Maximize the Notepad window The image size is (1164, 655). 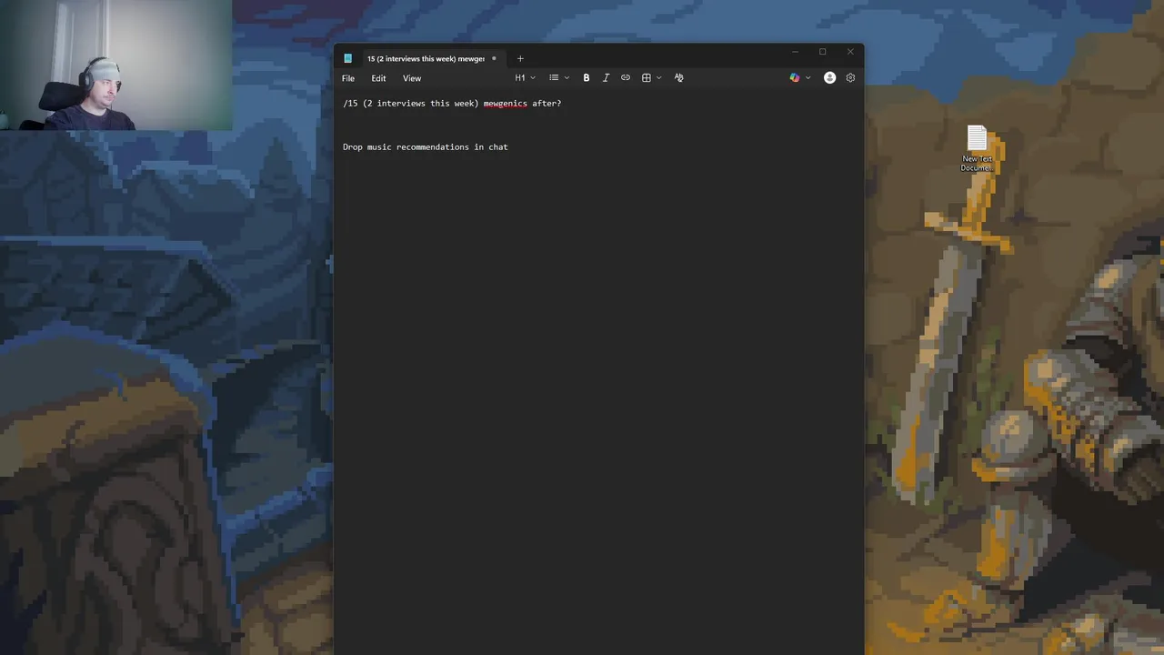click(822, 52)
